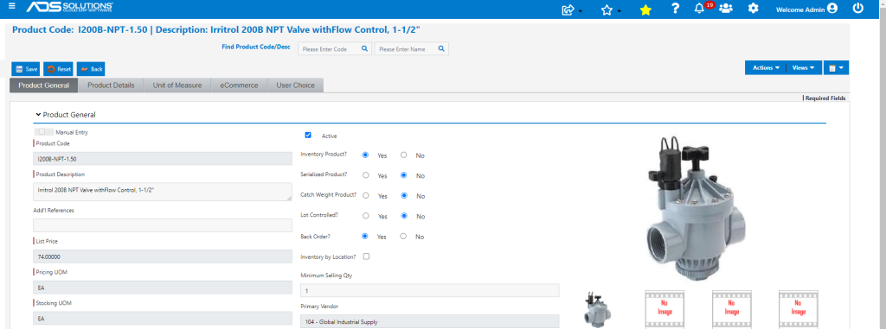Click the ADS Solutions logo

[x=69, y=8]
